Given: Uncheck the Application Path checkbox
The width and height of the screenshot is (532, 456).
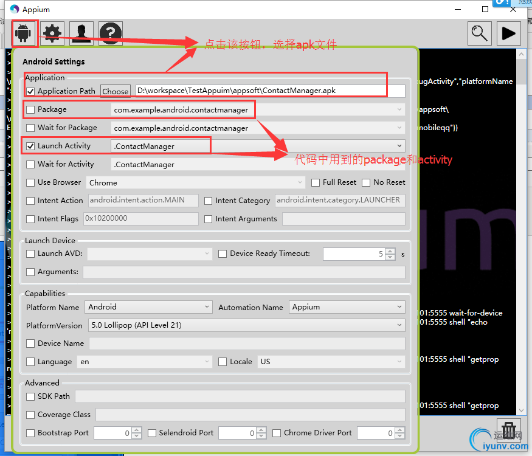Looking at the screenshot, I should [30, 91].
